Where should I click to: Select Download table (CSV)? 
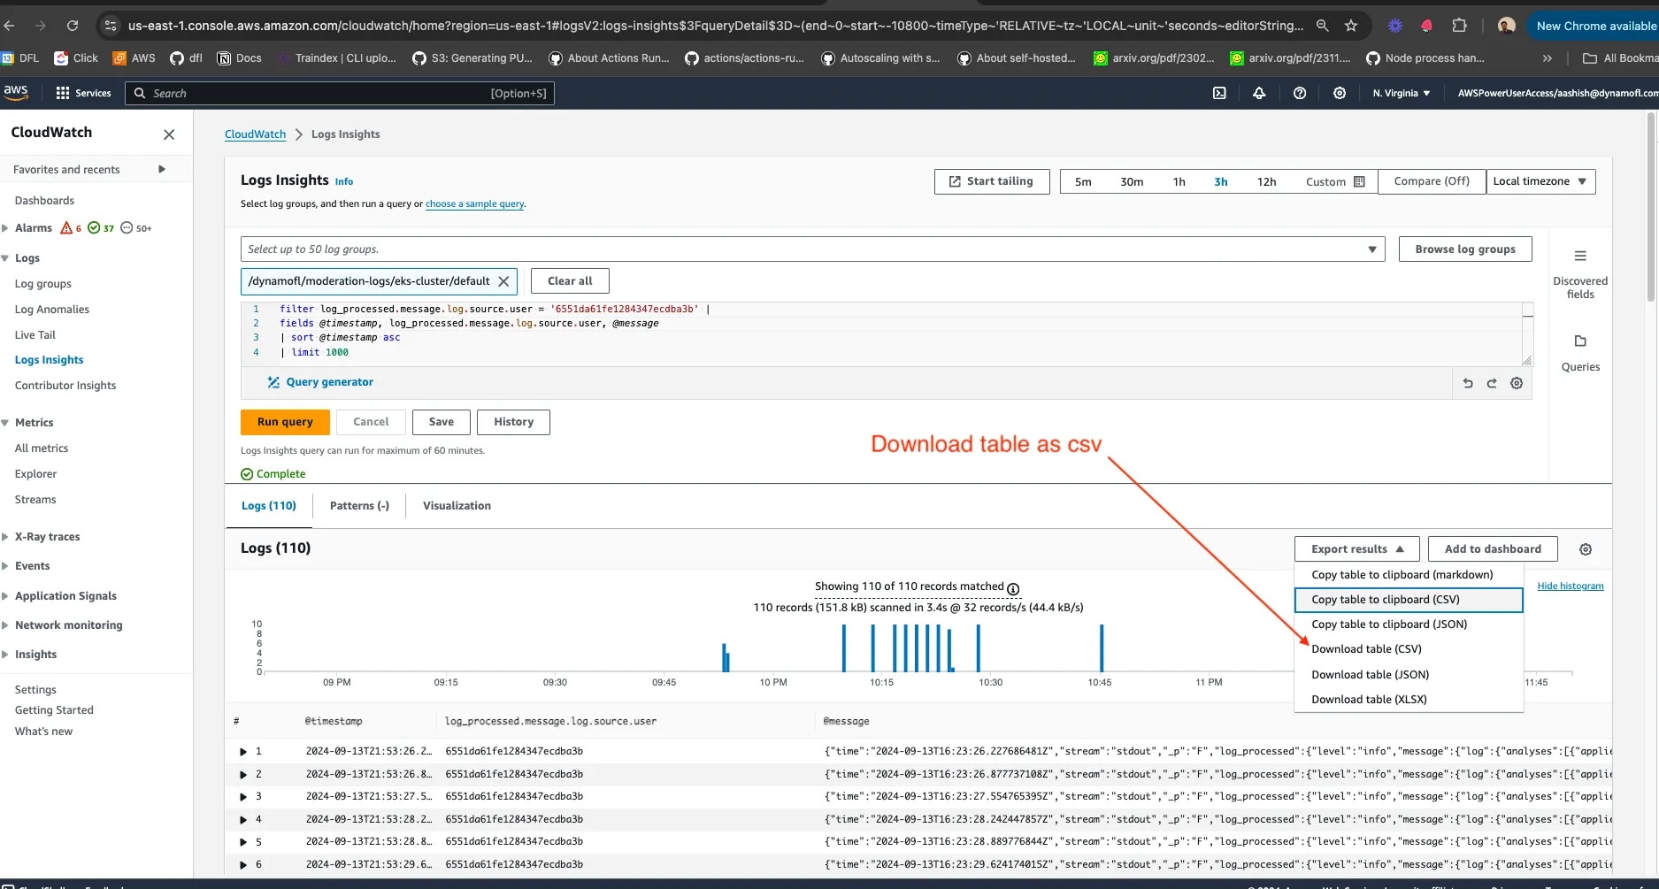[x=1409, y=649]
